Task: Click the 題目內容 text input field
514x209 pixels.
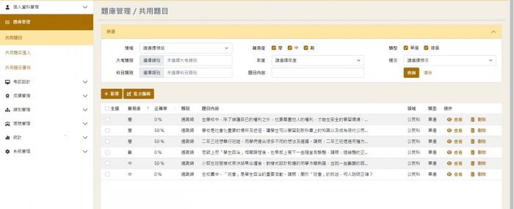Action: pos(318,73)
